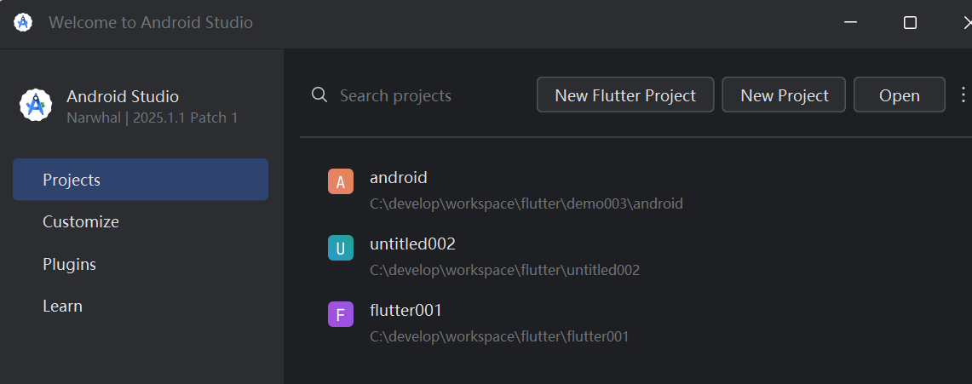Select the Projects tab
The height and width of the screenshot is (384, 972).
tap(141, 180)
